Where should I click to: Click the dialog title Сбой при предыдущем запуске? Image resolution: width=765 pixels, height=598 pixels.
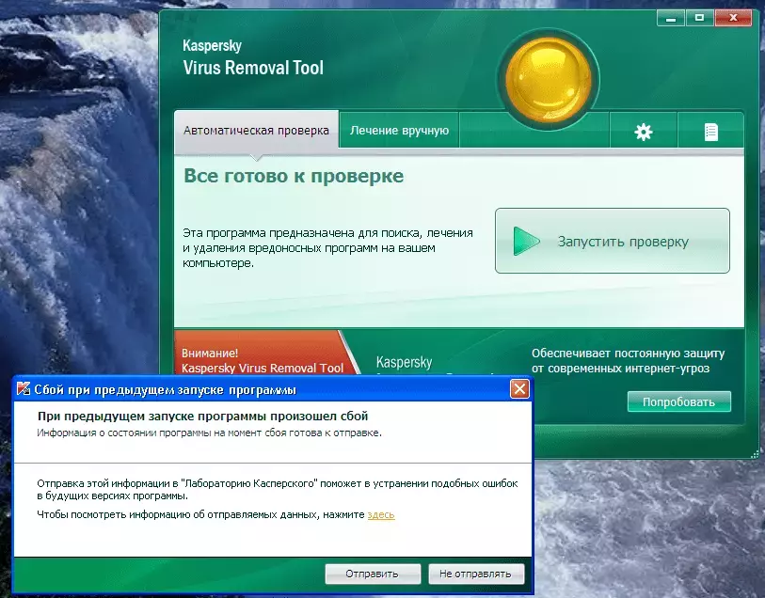tap(165, 390)
